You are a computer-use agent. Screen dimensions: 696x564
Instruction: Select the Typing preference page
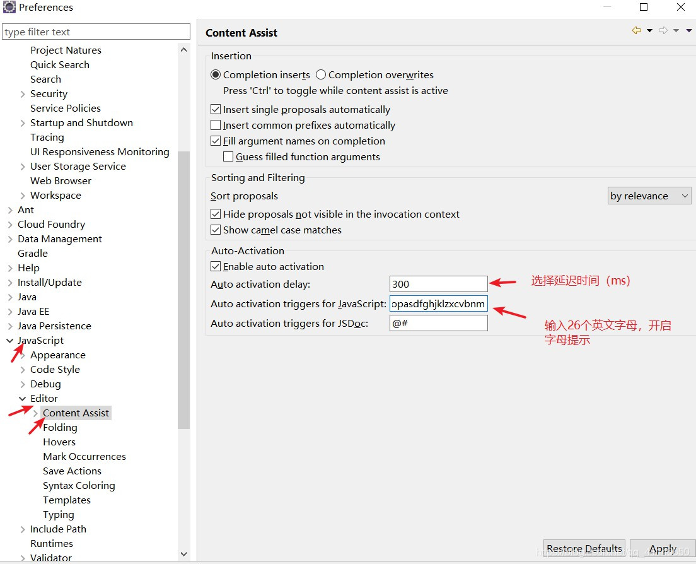59,515
